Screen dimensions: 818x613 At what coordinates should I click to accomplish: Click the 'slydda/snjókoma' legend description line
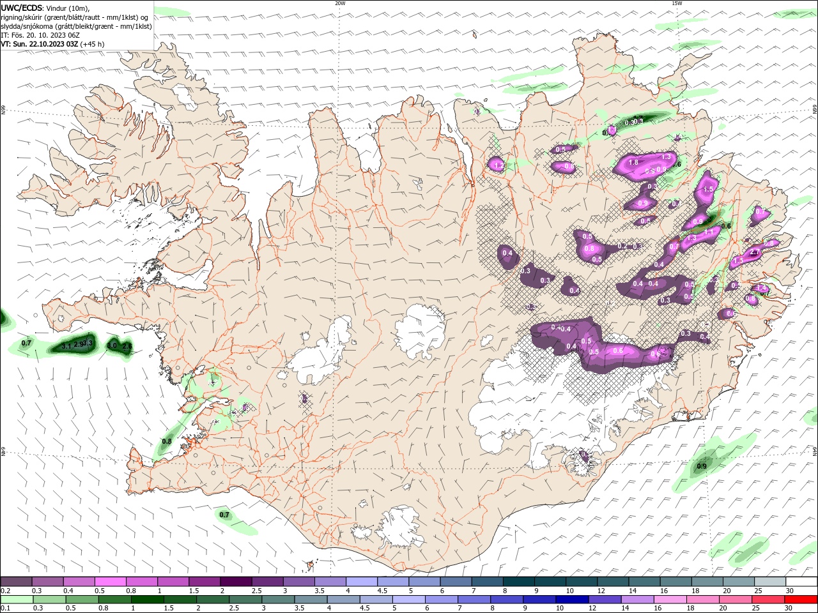click(77, 26)
